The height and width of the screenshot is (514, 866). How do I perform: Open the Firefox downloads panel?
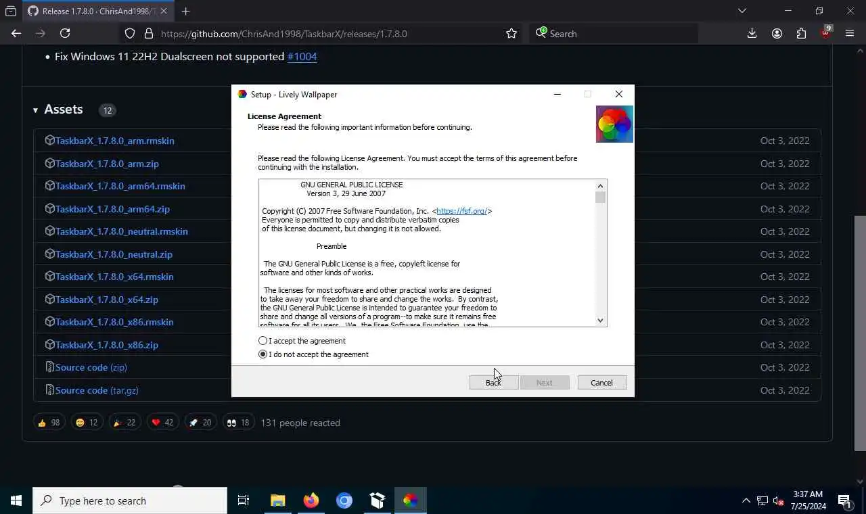(752, 33)
